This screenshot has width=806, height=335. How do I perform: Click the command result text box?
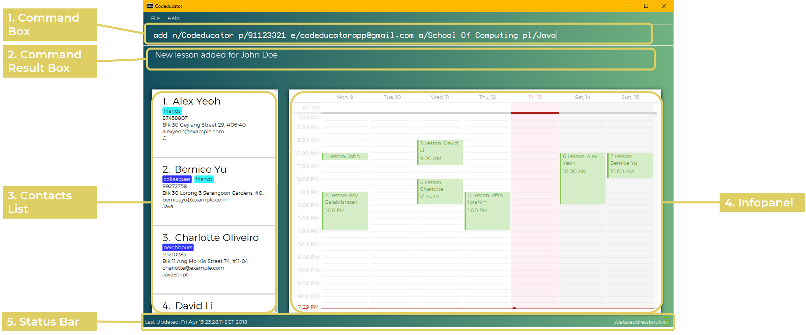tap(401, 59)
